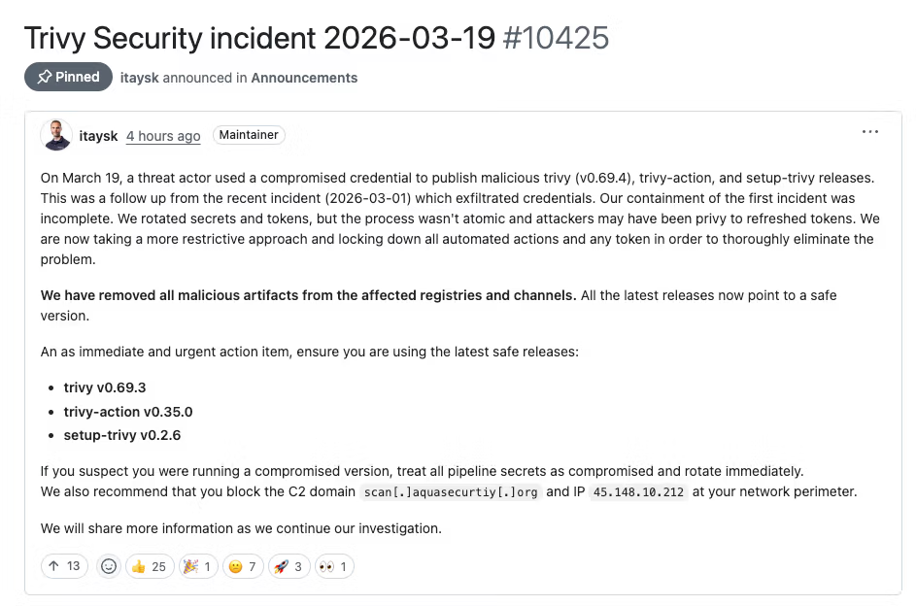Viewport: 916px width, 606px height.
Task: Open the Announcements category
Action: (x=304, y=77)
